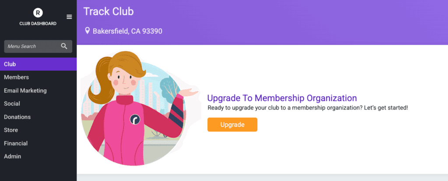Toggle the hamburger menu icon
This screenshot has height=181, width=448.
[69, 17]
